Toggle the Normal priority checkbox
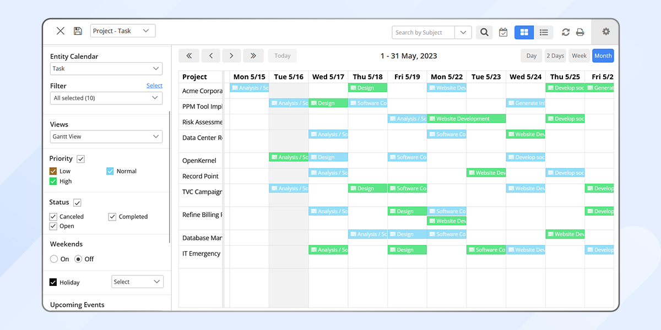661x330 pixels. (110, 171)
